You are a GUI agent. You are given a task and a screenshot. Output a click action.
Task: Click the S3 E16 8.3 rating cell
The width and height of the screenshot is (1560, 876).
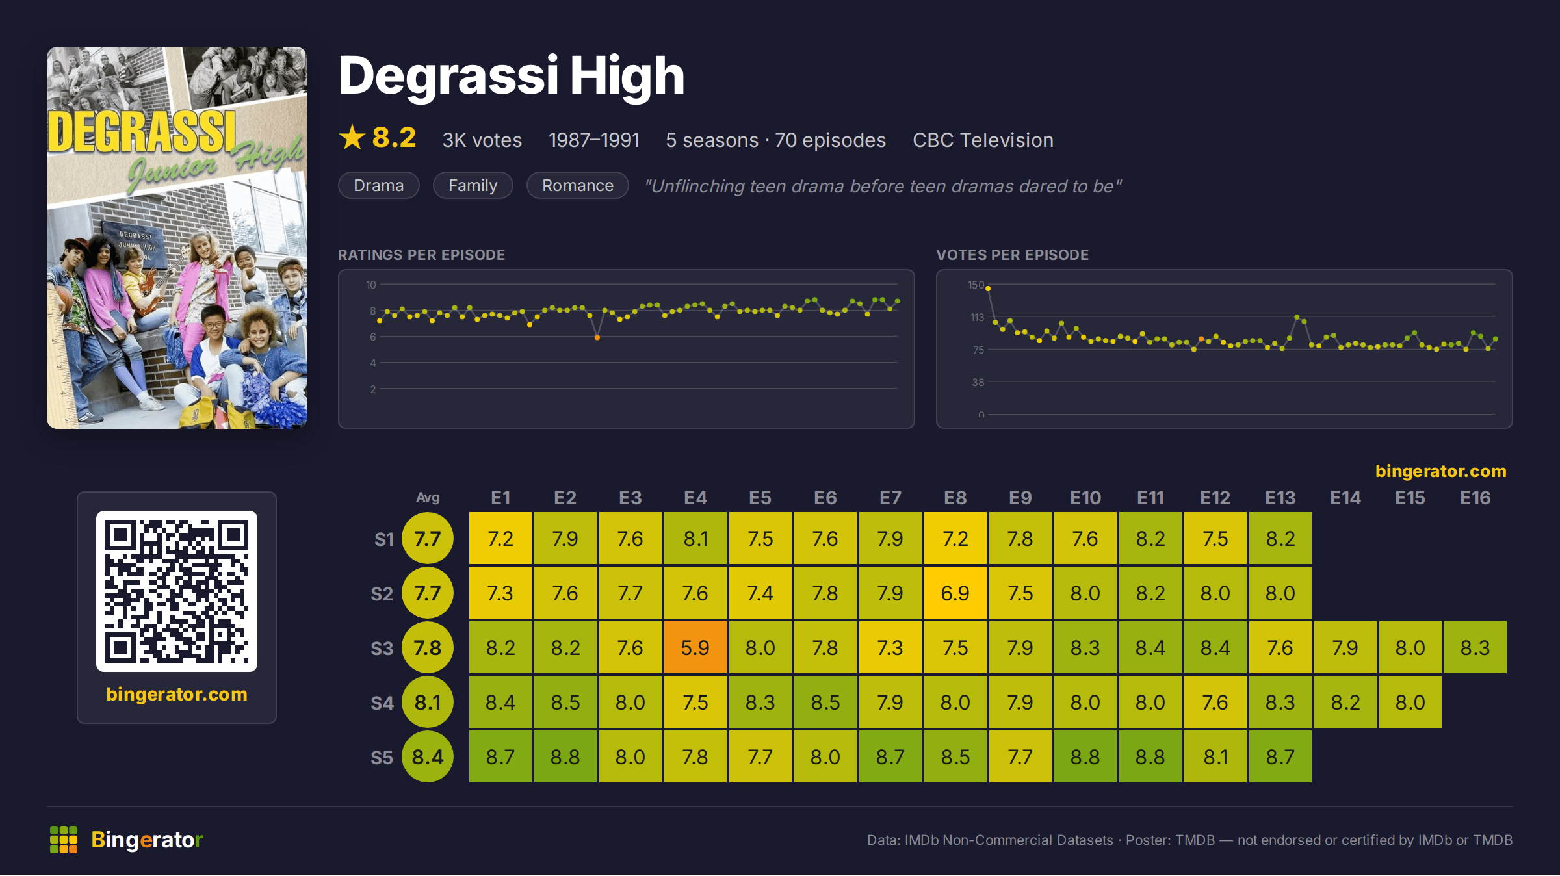[x=1475, y=648]
